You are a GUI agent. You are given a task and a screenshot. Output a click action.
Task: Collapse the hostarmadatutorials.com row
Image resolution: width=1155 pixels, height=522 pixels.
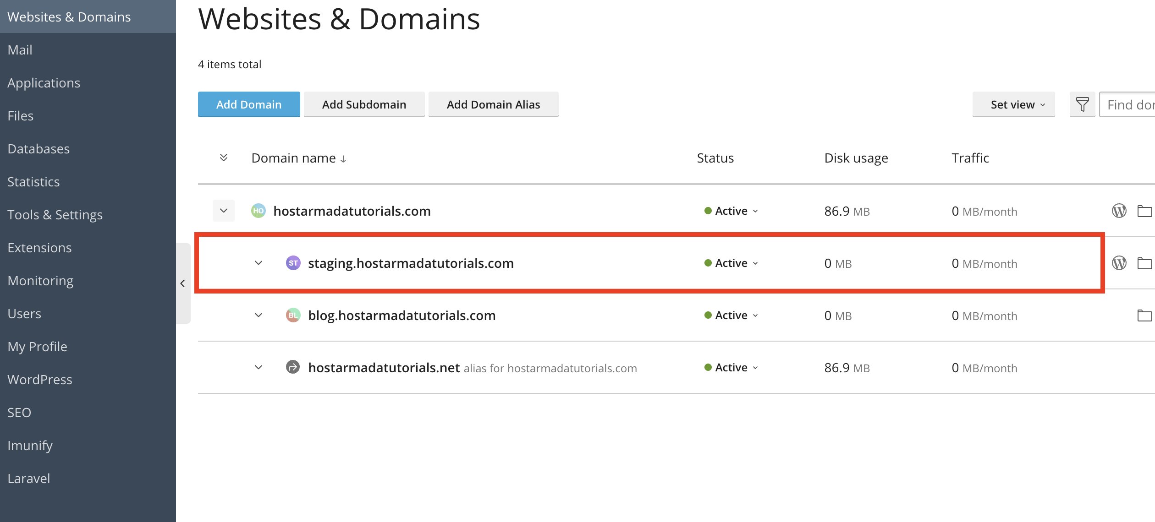tap(224, 211)
